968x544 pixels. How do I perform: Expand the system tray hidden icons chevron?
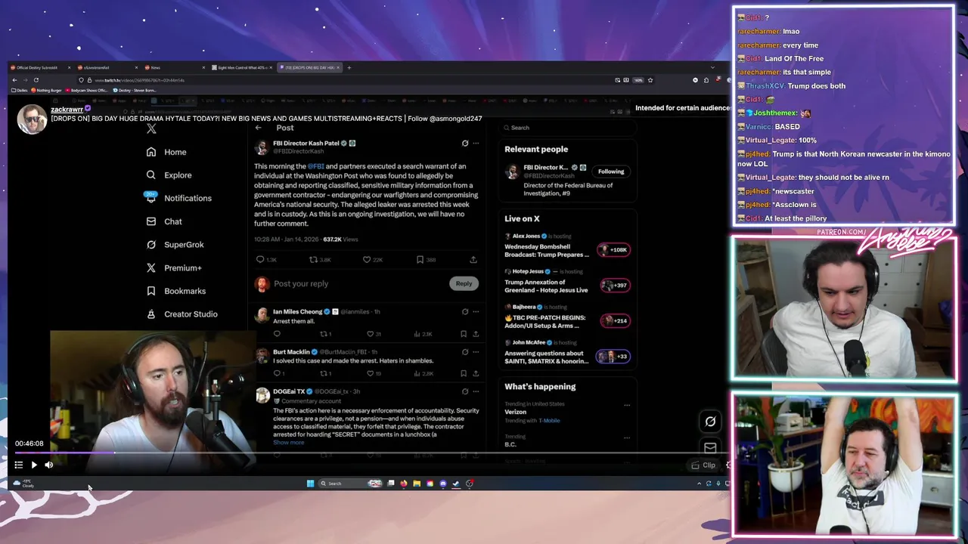click(x=699, y=484)
